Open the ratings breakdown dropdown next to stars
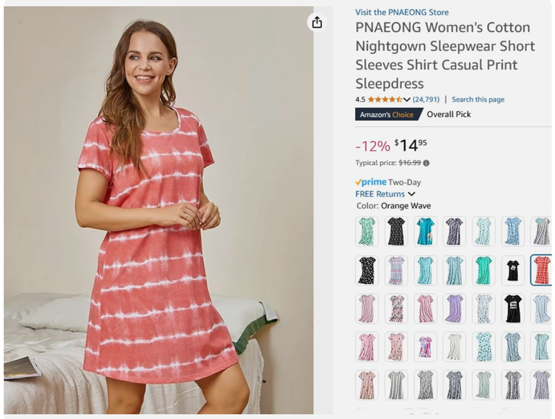Viewport: 555px width, 419px height. pos(407,99)
